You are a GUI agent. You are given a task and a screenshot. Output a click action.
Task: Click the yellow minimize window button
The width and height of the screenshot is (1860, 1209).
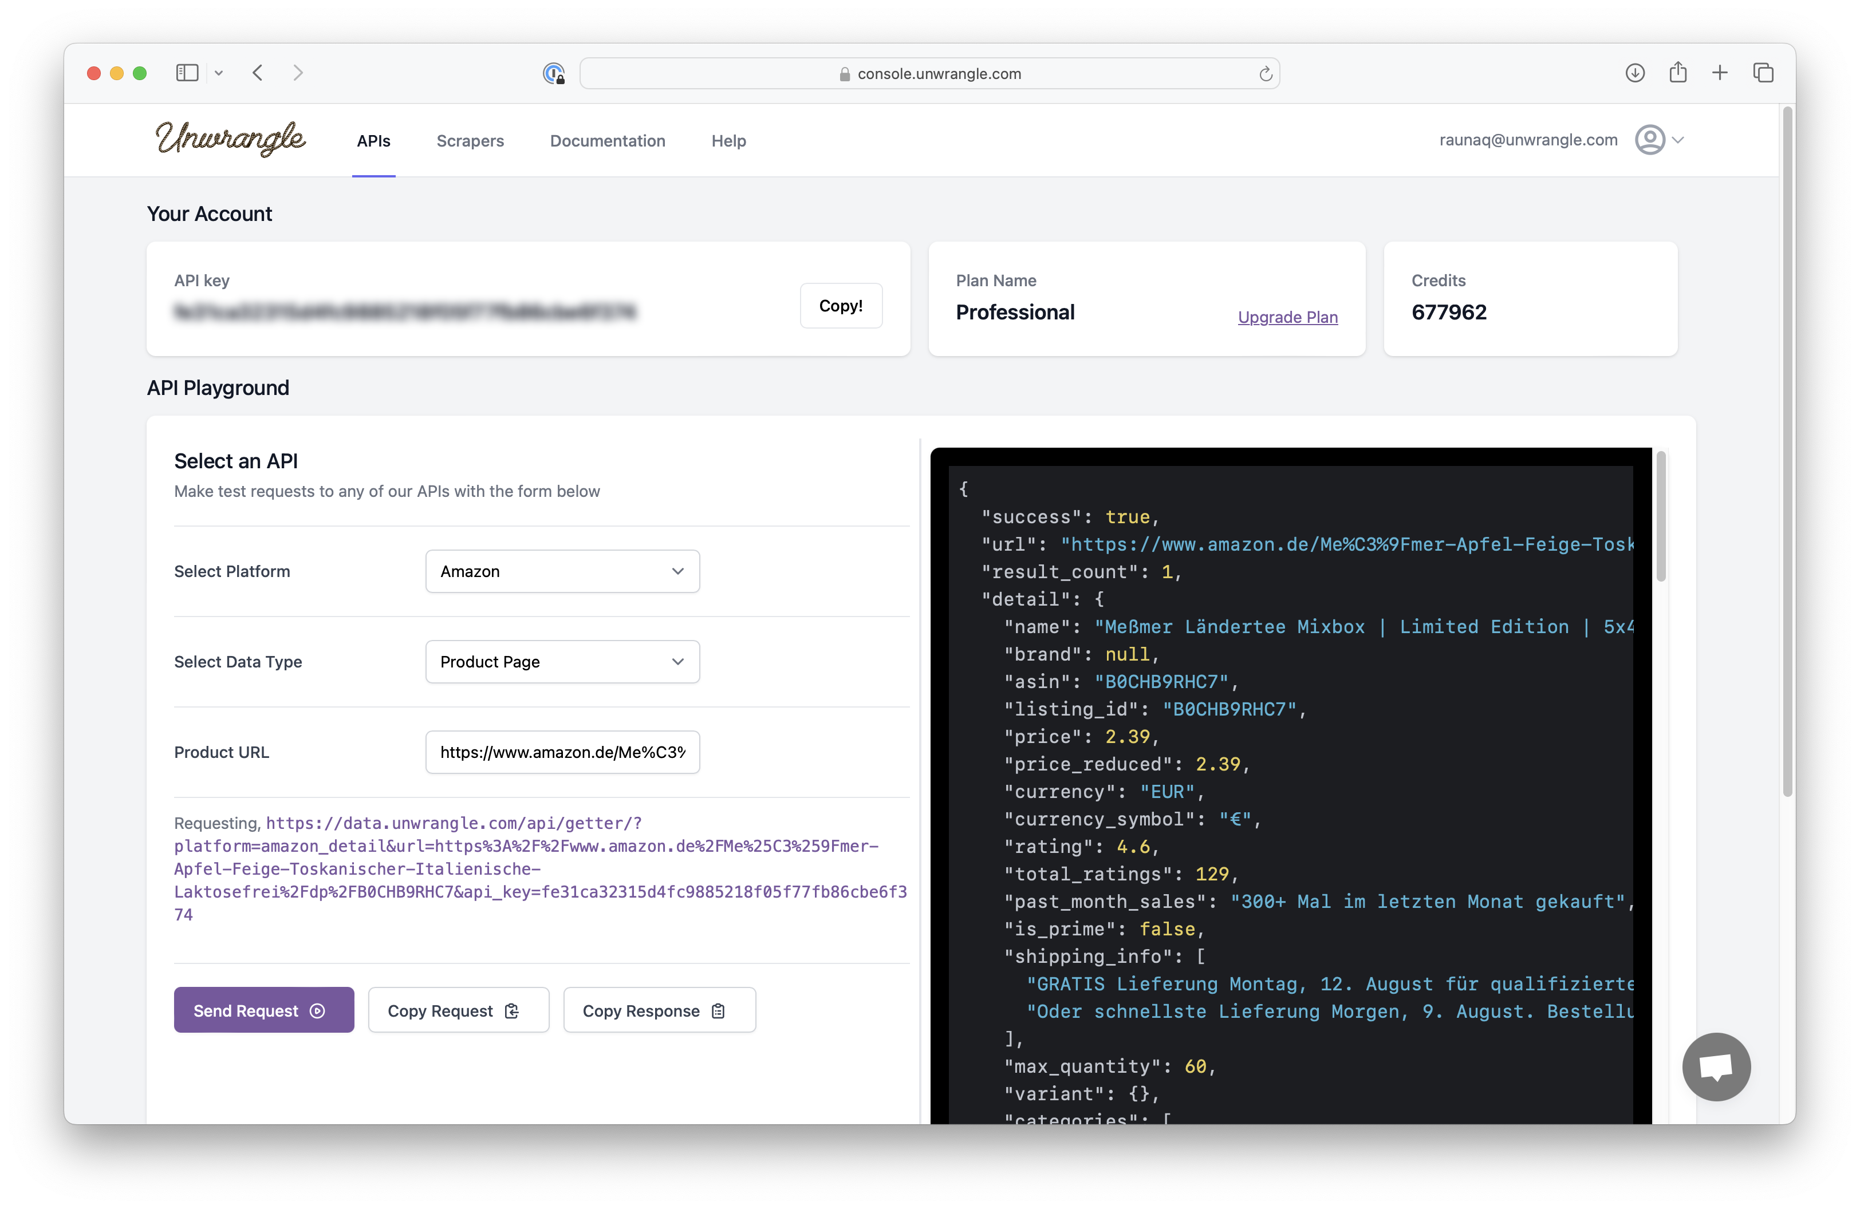click(116, 73)
